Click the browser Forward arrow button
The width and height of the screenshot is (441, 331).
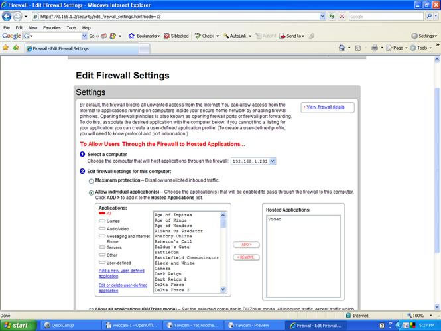tap(17, 17)
